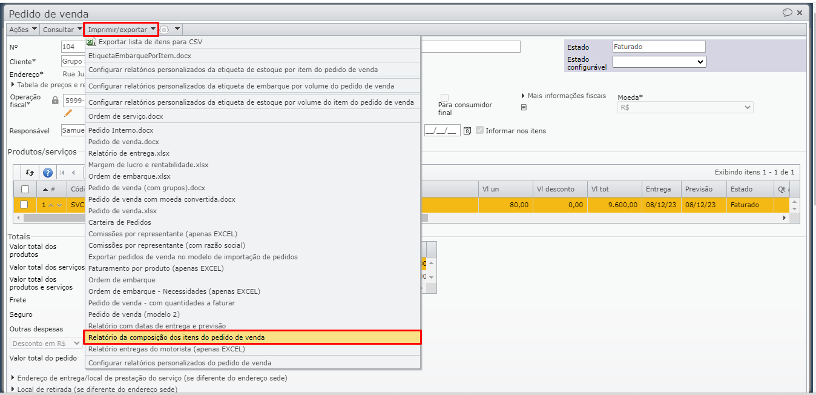
Task: Choose Pedido de venda.docx
Action: (x=252, y=142)
